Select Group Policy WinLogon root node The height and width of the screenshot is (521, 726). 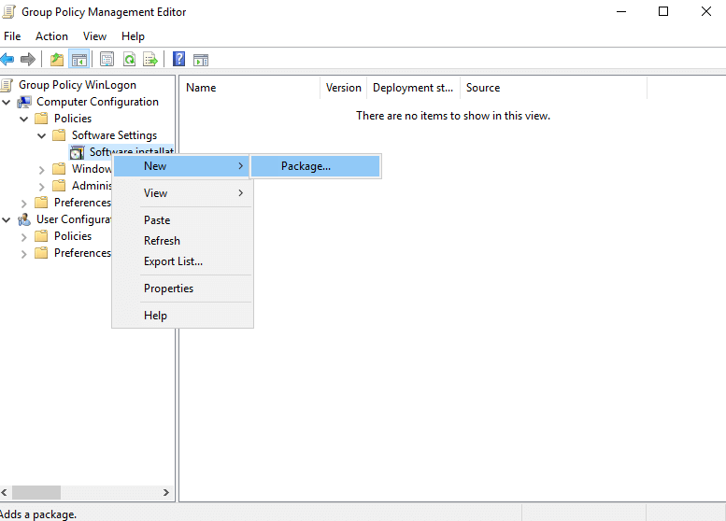(78, 85)
